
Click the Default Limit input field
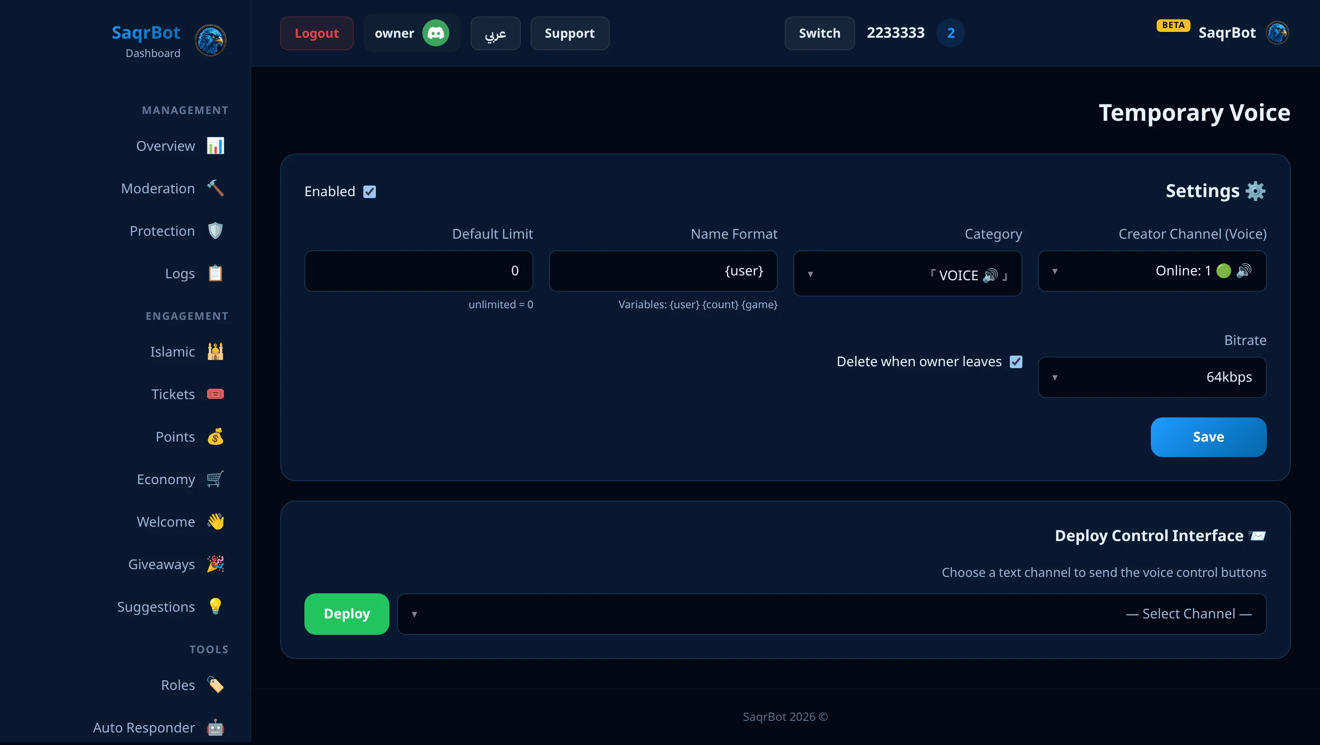[418, 271]
